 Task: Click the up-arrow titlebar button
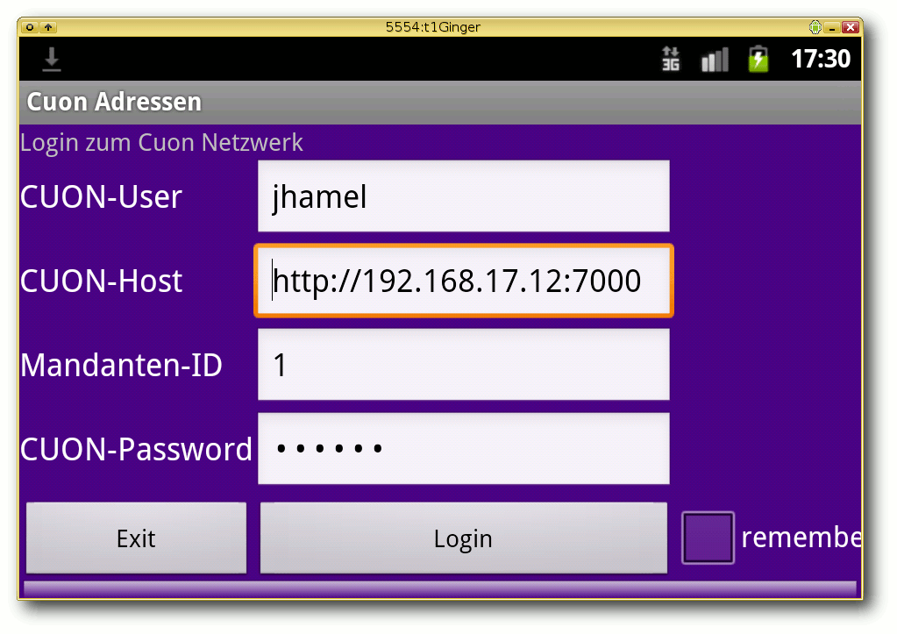point(47,27)
